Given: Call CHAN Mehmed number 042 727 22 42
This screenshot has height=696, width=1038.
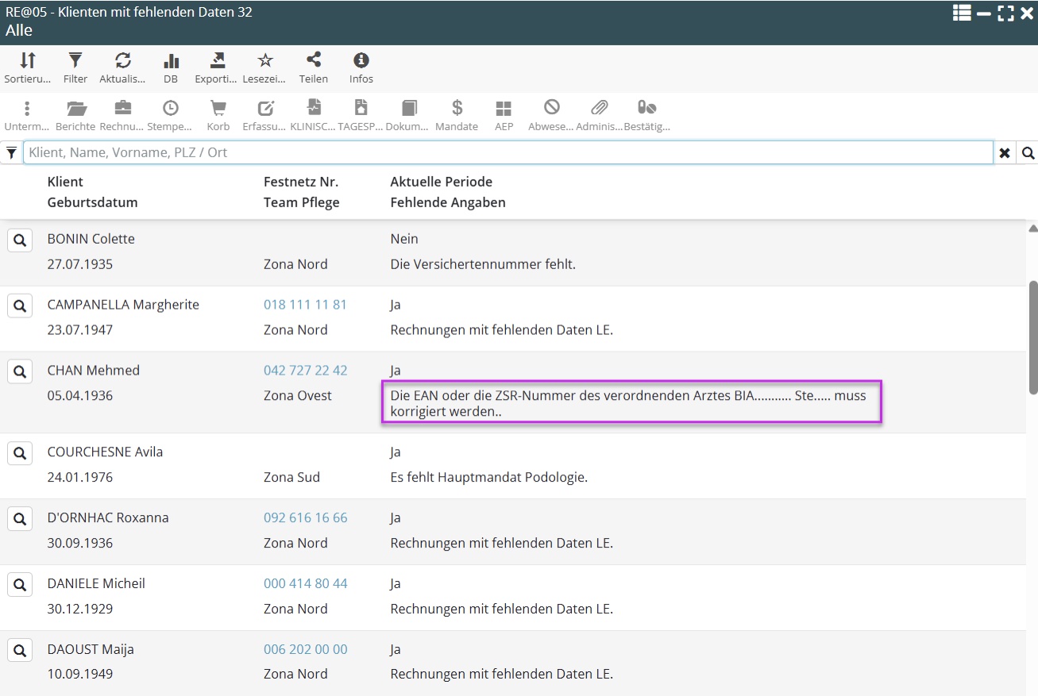Looking at the screenshot, I should click(x=305, y=371).
